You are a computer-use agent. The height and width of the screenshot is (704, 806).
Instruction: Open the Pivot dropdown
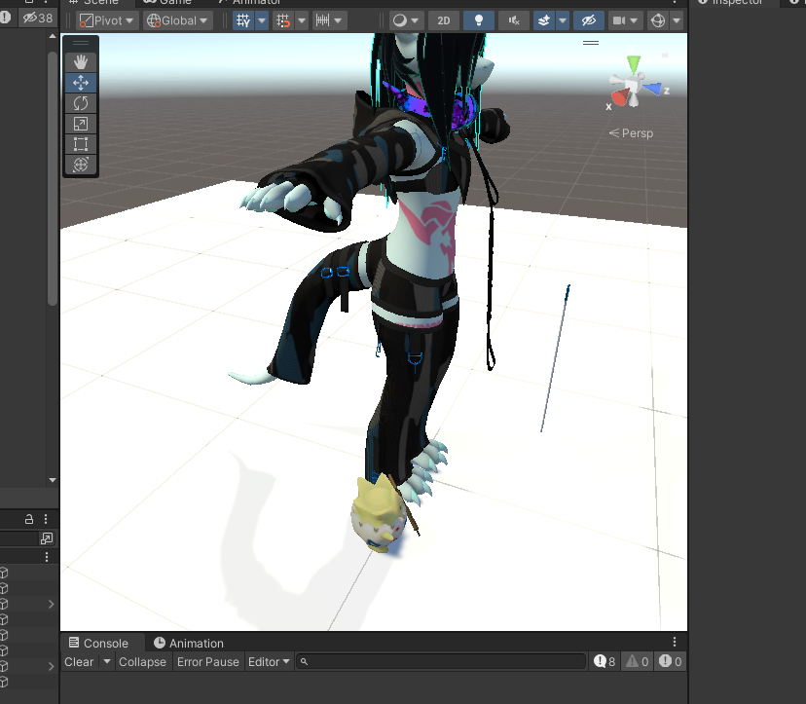click(107, 20)
